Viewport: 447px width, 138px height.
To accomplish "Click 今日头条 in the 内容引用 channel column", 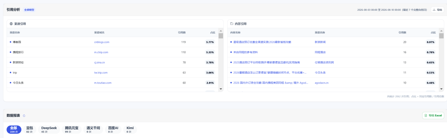I will [320, 73].
